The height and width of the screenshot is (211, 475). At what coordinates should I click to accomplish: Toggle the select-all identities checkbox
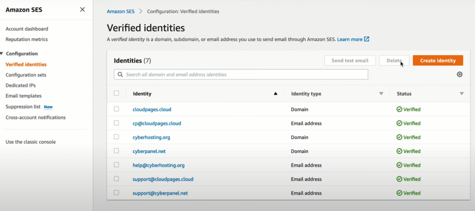(x=116, y=93)
